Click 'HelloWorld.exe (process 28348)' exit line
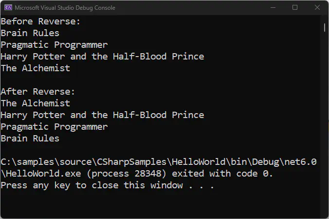 click(x=137, y=174)
